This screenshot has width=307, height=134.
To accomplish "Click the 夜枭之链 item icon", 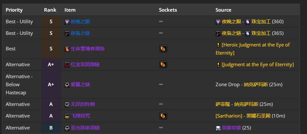I will 67,34.
